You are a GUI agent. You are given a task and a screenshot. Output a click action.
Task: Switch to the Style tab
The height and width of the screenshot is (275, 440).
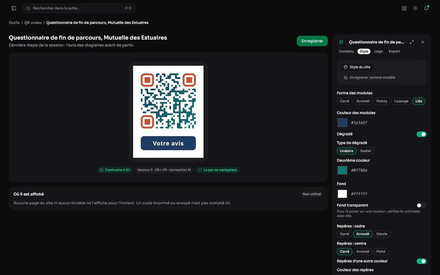point(364,51)
